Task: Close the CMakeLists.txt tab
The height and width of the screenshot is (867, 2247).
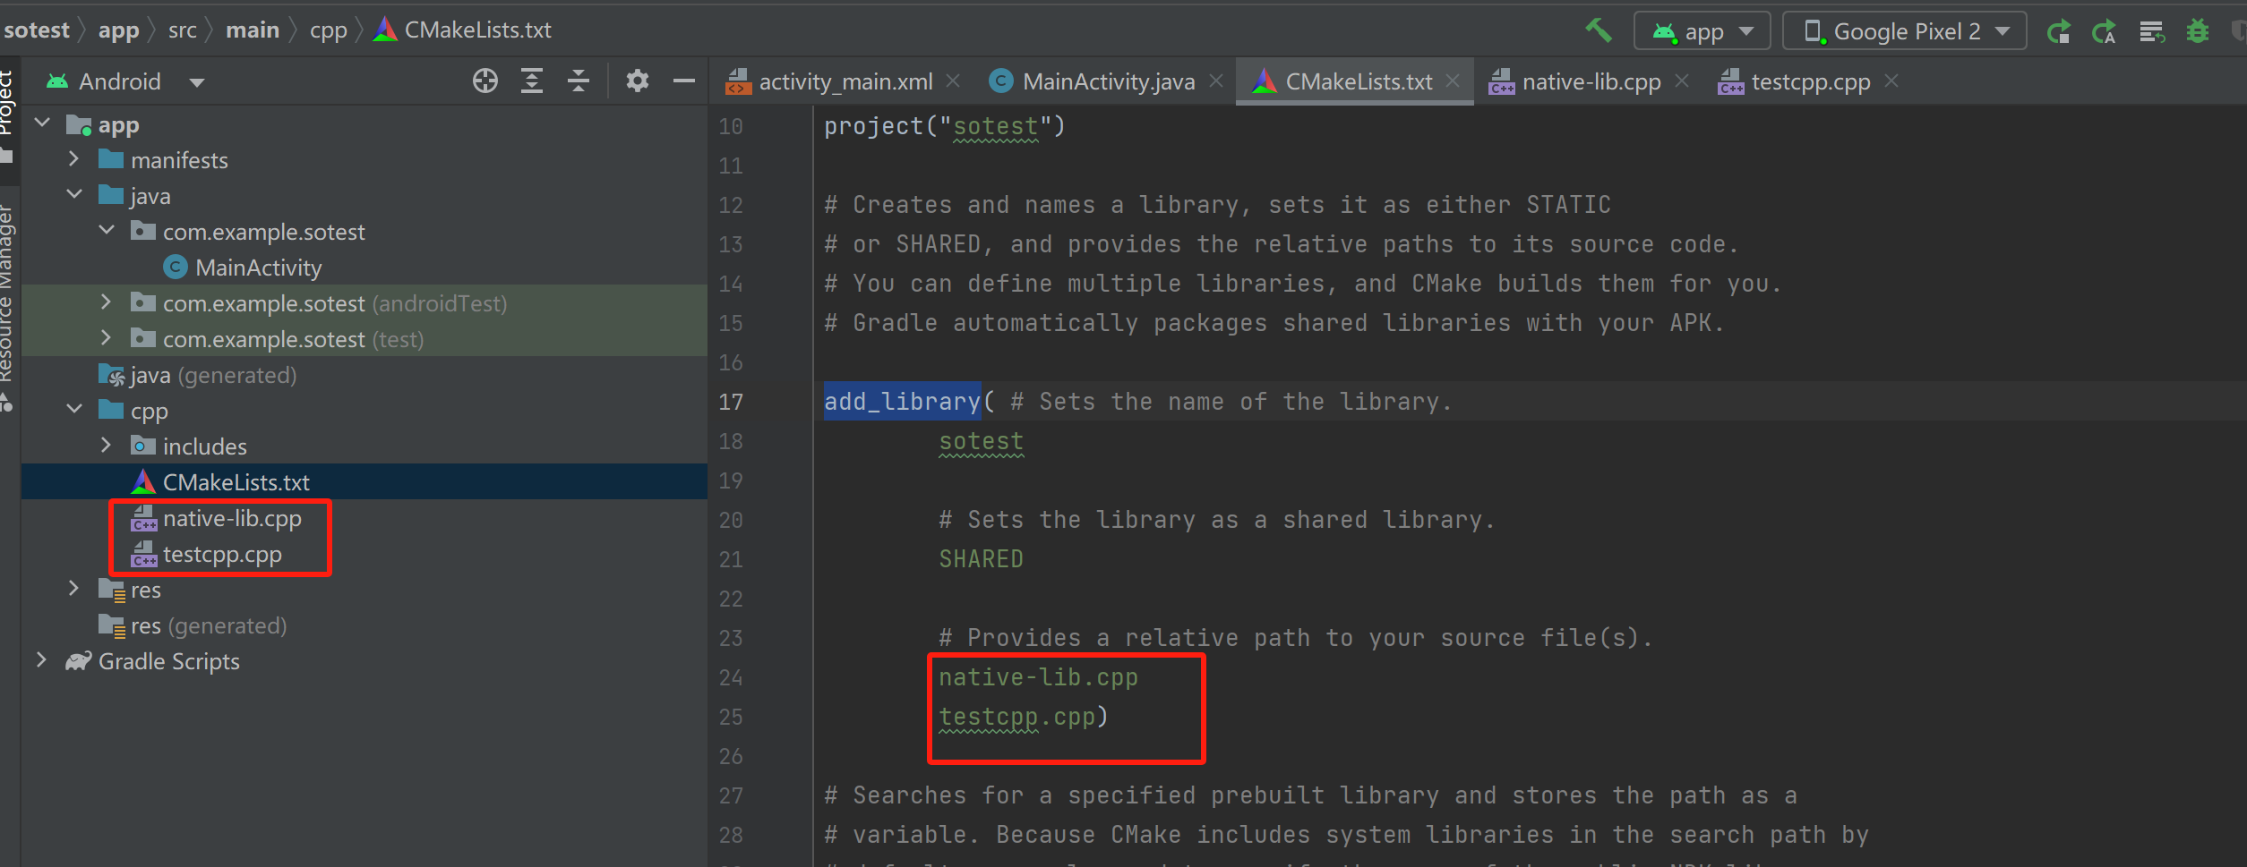Action: click(1453, 81)
